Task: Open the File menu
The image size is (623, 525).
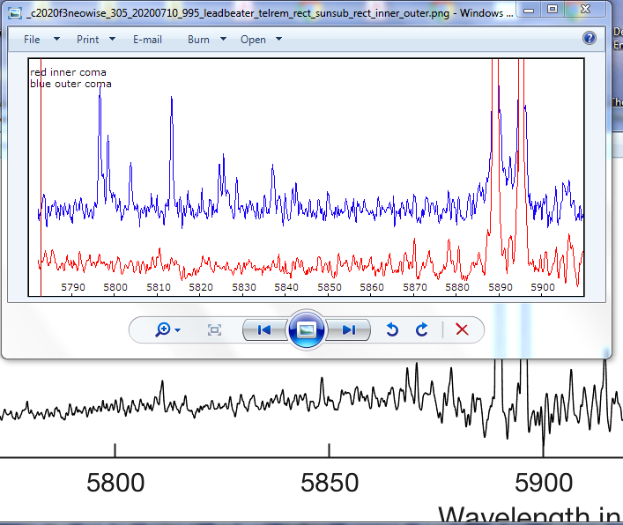Action: click(33, 40)
